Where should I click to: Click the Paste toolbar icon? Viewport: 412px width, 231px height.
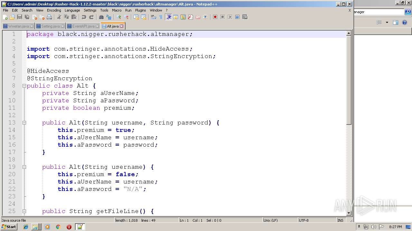pos(74,17)
